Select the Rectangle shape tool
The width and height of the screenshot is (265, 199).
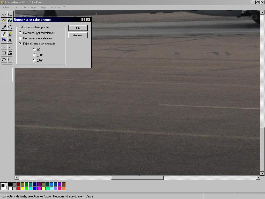tap(4, 53)
